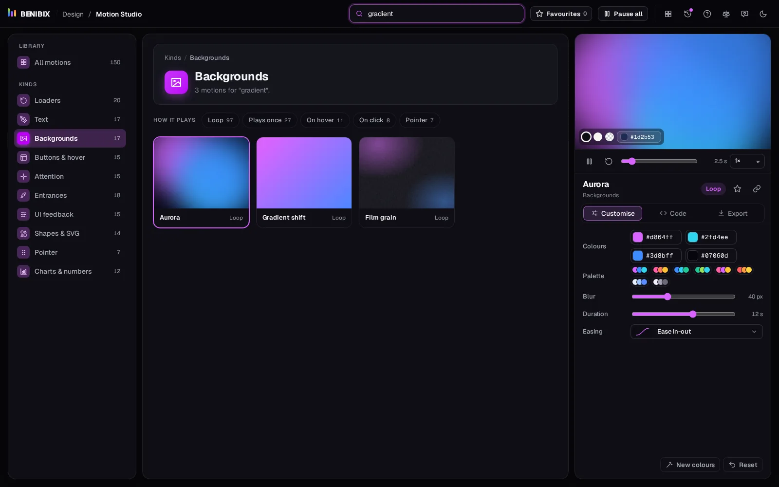Viewport: 779px width, 487px height.
Task: Open the Favourites button in the header
Action: tap(561, 14)
